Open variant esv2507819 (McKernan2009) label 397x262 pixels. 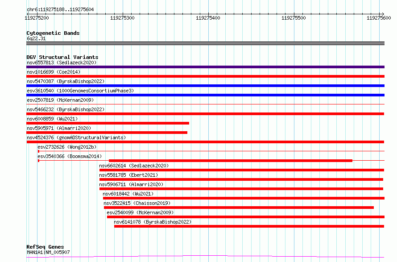point(60,100)
